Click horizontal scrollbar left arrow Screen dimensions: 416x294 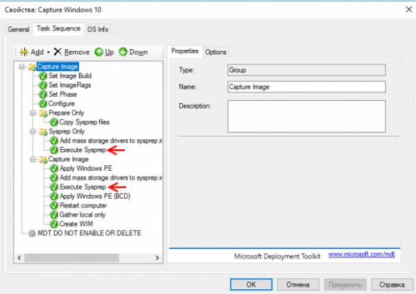(x=19, y=257)
